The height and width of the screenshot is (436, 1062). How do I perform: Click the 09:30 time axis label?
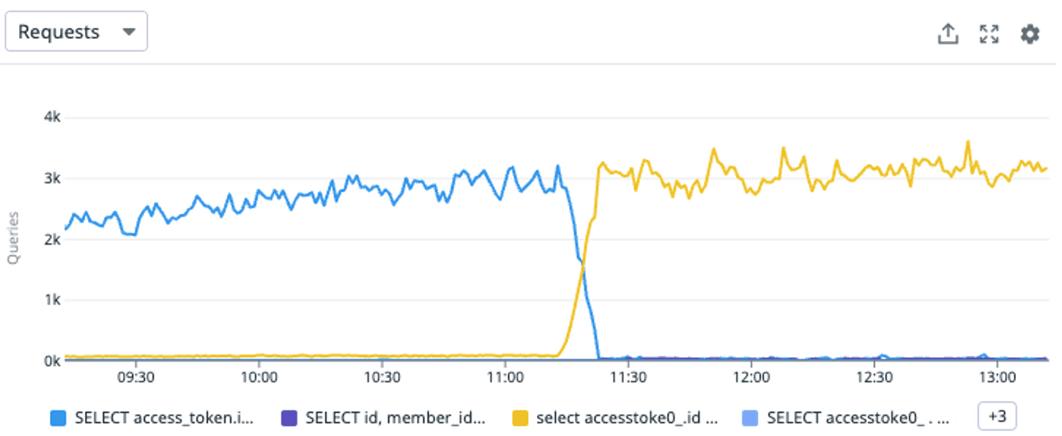point(135,378)
